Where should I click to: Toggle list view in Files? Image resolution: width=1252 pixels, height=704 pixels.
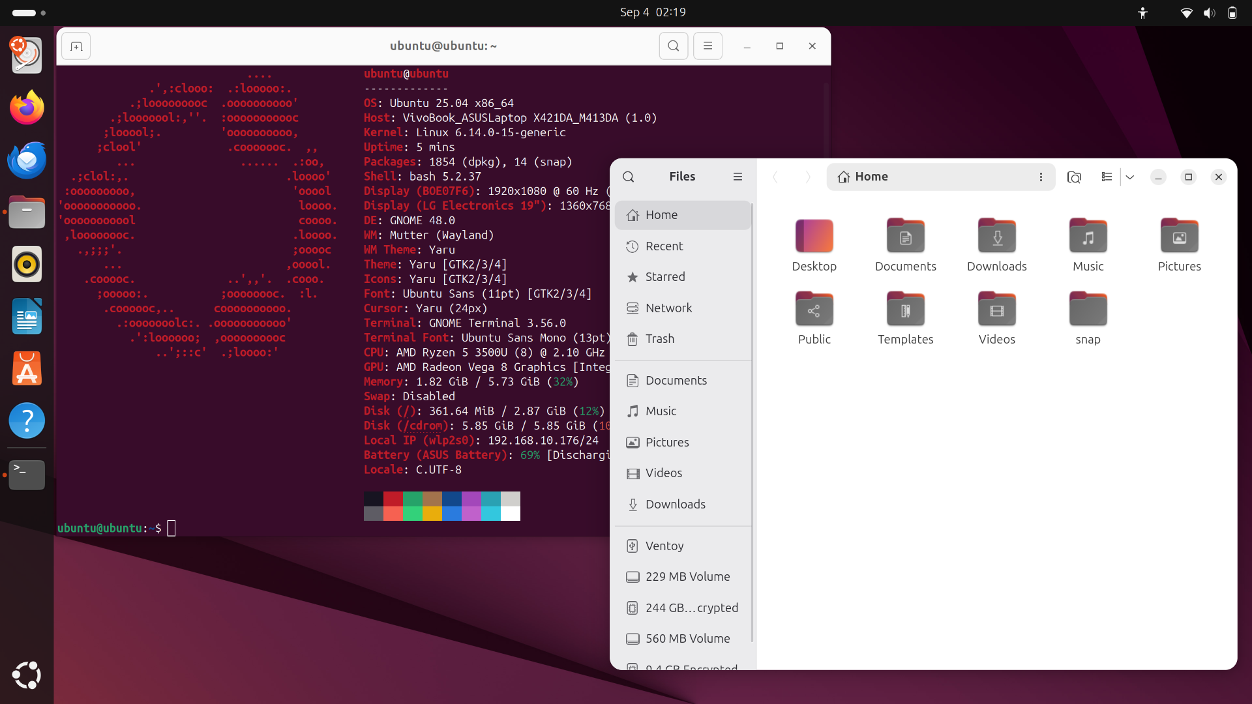point(1107,177)
